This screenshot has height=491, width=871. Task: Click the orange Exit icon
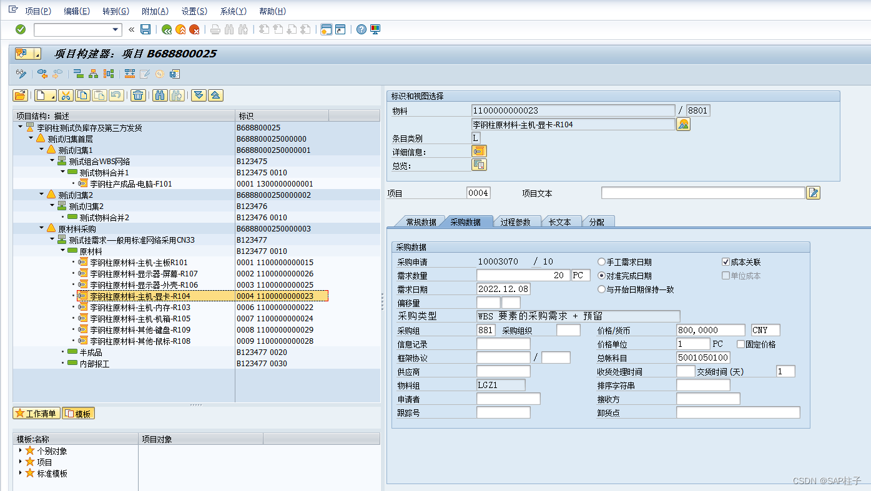180,29
